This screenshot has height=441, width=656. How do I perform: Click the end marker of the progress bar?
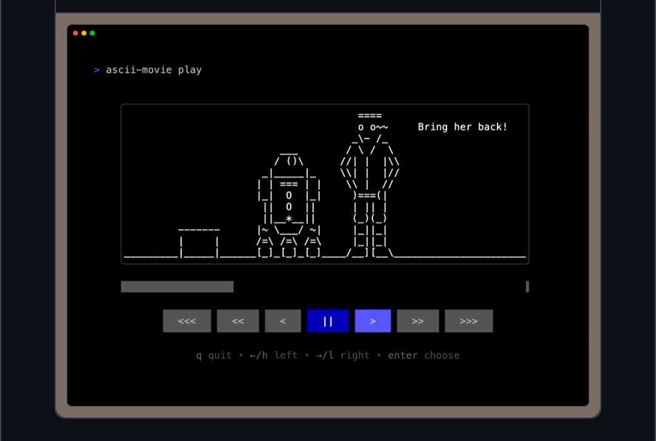pos(527,287)
